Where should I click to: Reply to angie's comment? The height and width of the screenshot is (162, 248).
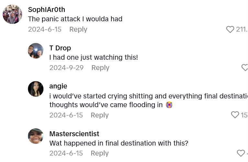[99, 115]
